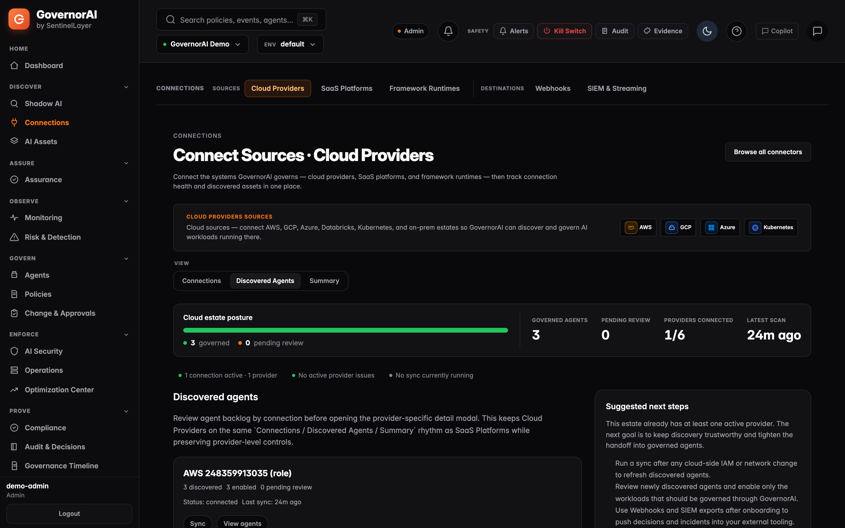Click the Admin role badge
Viewport: 845px width, 528px height.
(x=410, y=31)
